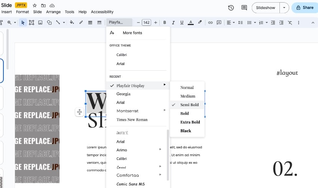The image size is (318, 188).
Task: Click the highlight color pen icon
Action: [200, 22]
